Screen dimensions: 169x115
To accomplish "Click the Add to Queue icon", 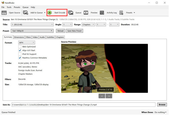I will click(x=26, y=13).
